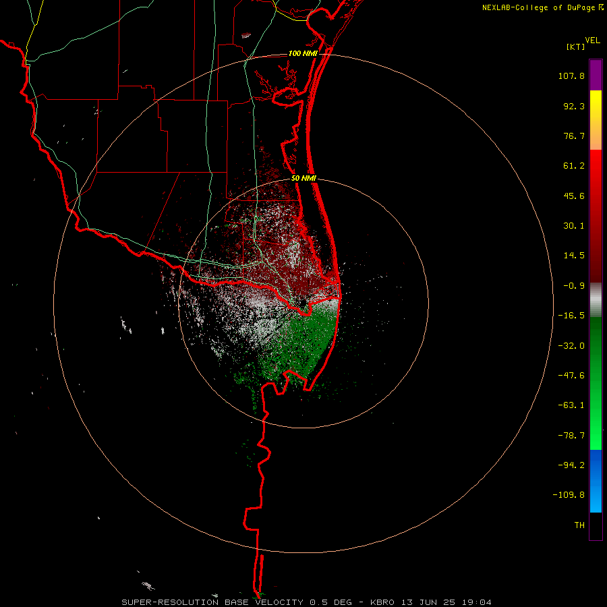Click the -63.1 velocity scale value
Viewport: 607px width, 607px height.
571,405
